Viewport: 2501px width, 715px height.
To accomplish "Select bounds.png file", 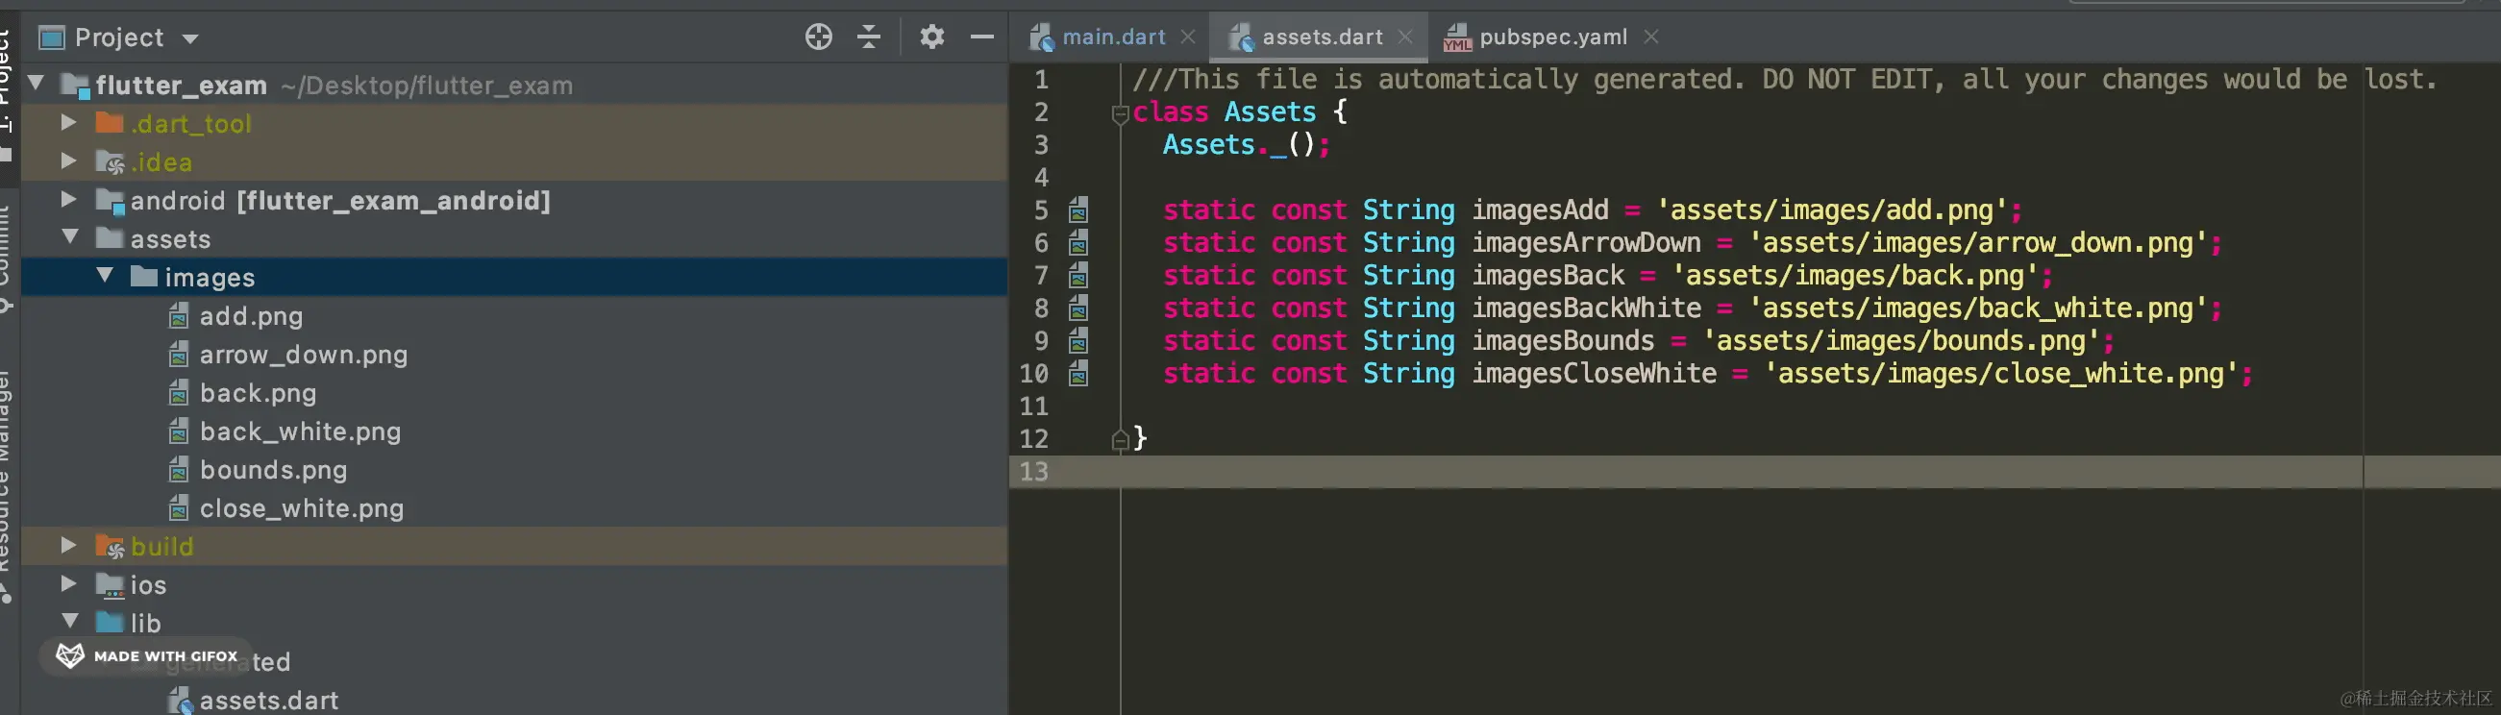I will 273,471.
